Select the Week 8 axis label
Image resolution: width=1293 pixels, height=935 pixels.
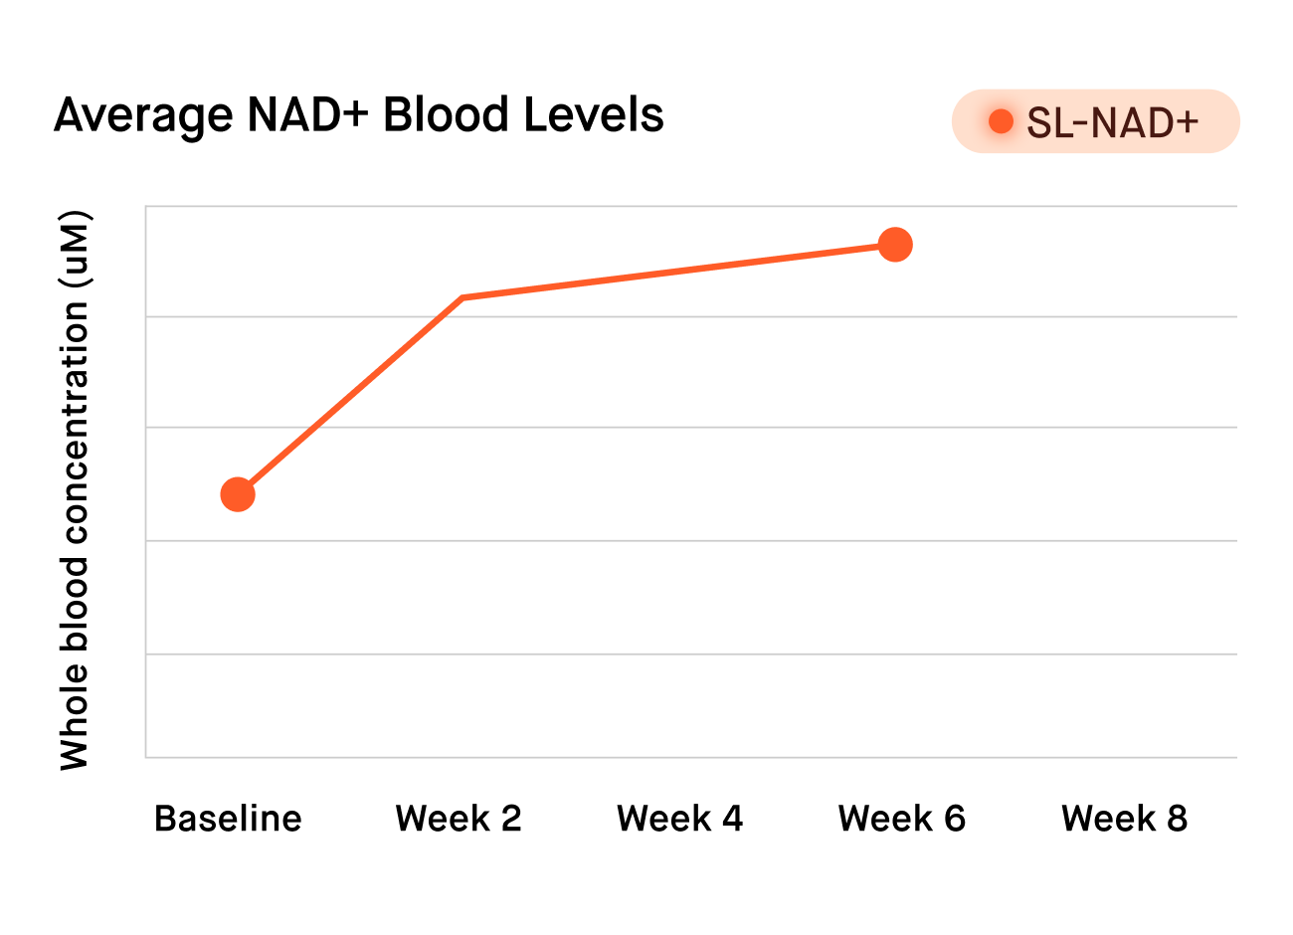pos(1124,819)
